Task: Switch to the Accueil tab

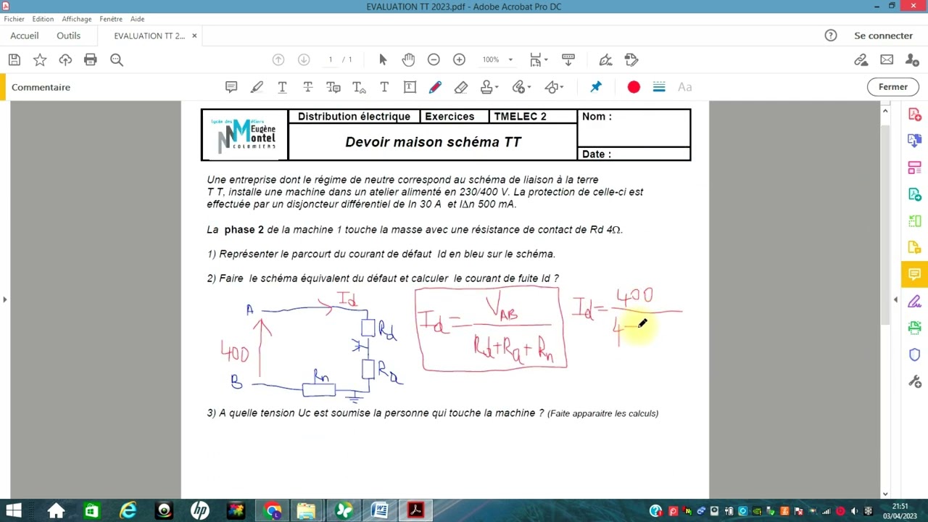Action: (x=25, y=36)
